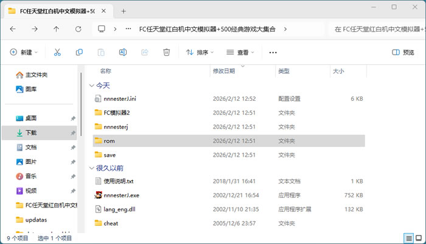Viewport: 426px width, 244px height.
Task: Click the Delete trash can icon
Action: 166,53
